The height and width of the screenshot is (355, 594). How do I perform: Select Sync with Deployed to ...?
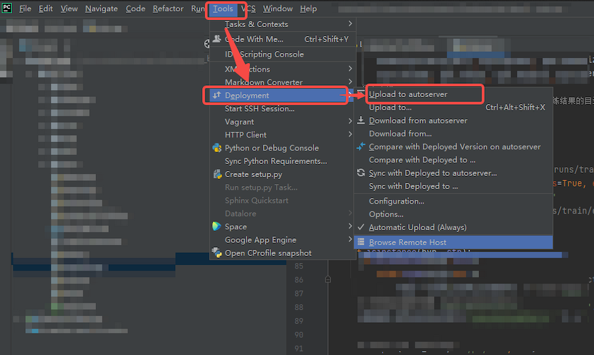point(453,186)
